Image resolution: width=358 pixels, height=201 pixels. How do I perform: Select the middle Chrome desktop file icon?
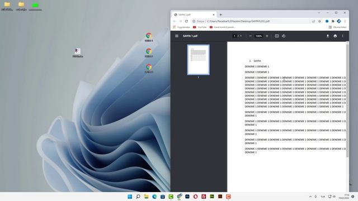149,52
